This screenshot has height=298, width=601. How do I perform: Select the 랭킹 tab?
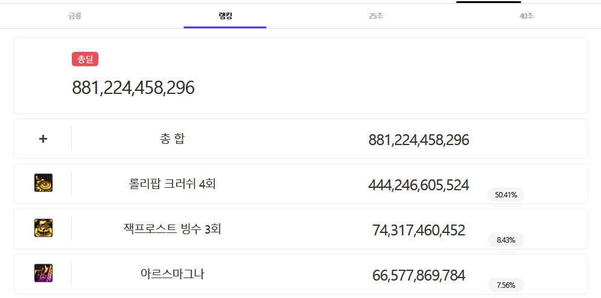point(225,16)
